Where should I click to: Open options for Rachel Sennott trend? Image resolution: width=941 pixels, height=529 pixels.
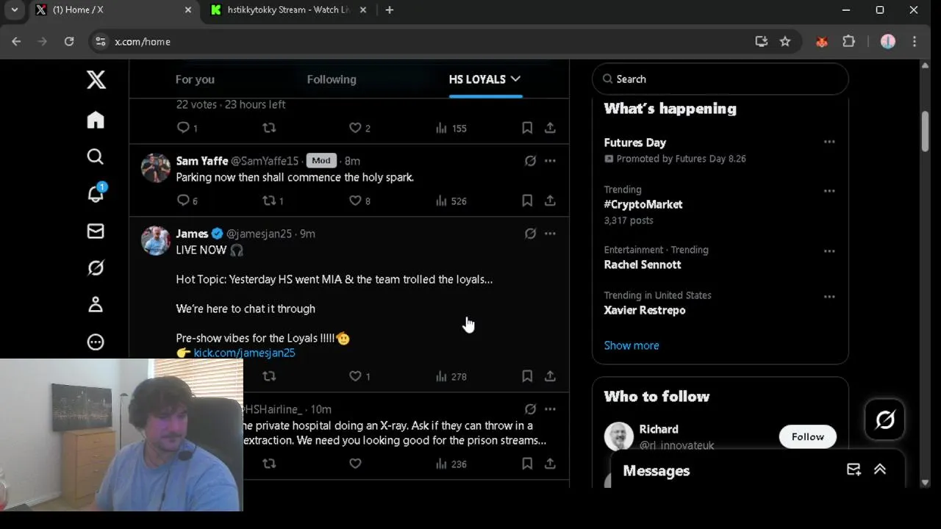pos(829,251)
